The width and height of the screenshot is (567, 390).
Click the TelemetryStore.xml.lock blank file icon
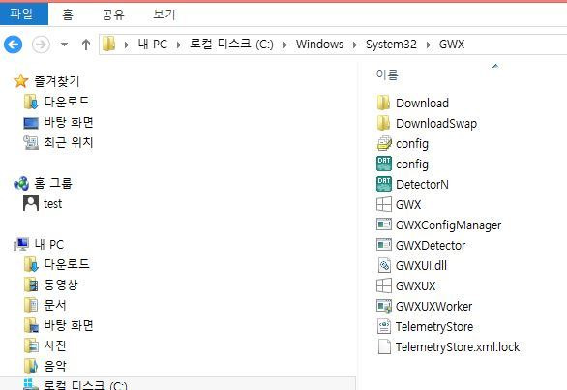point(384,346)
